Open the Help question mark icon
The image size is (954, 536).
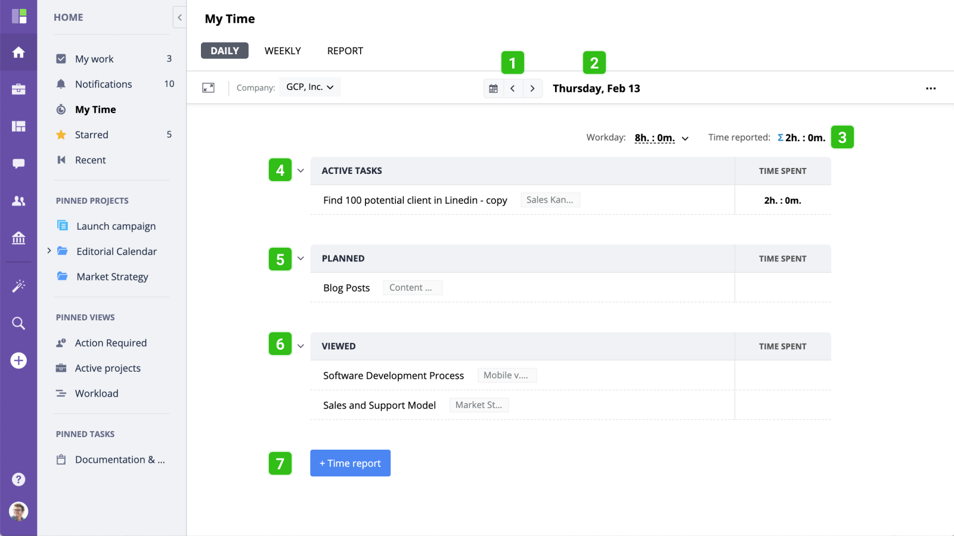(x=18, y=479)
